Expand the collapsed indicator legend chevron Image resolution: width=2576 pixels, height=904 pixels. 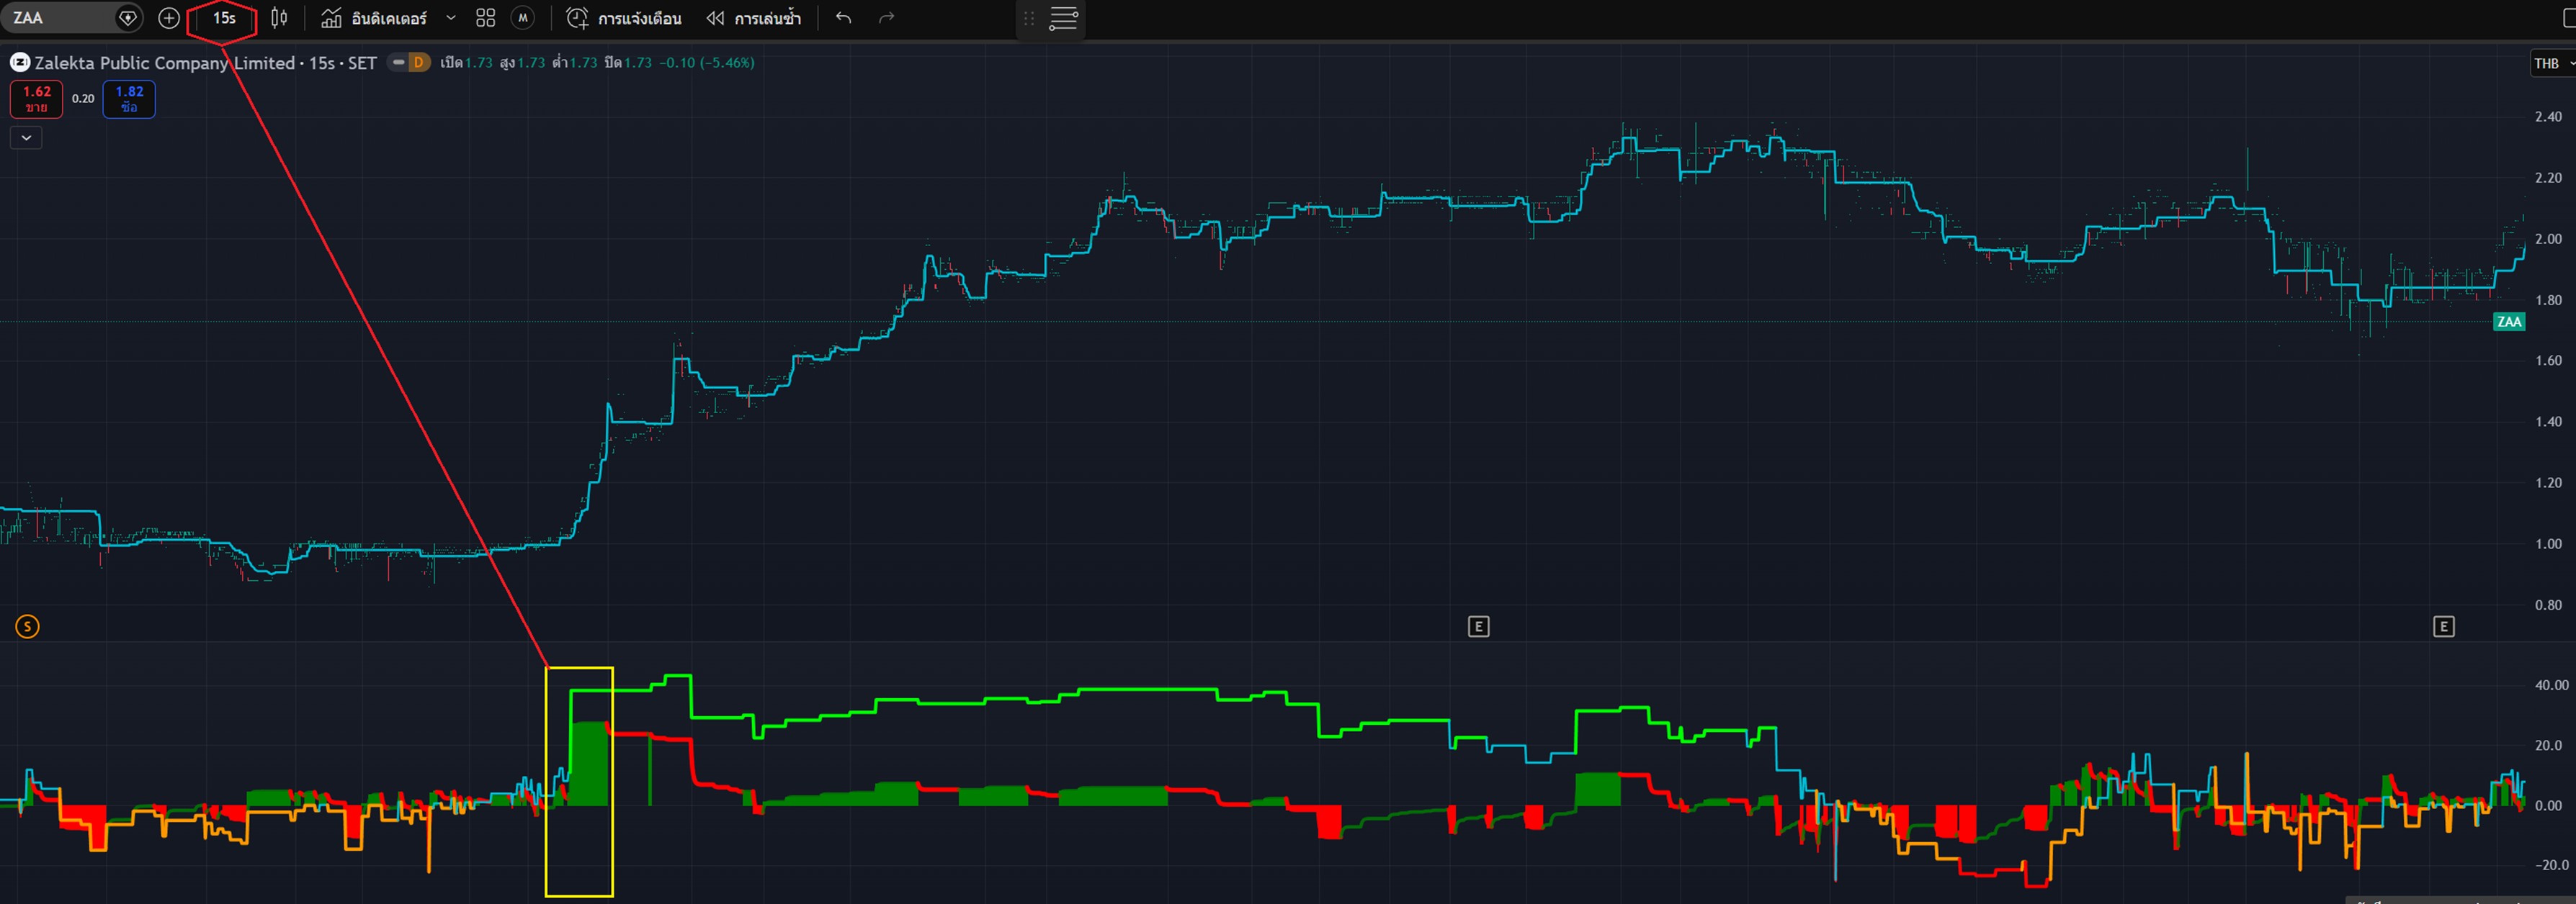[x=26, y=138]
